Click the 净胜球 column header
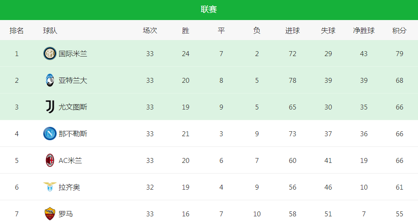 coord(364,31)
